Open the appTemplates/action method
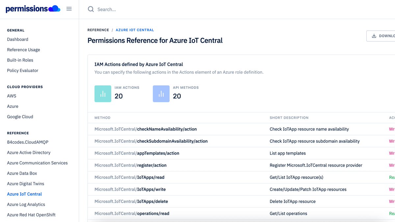 click(137, 153)
